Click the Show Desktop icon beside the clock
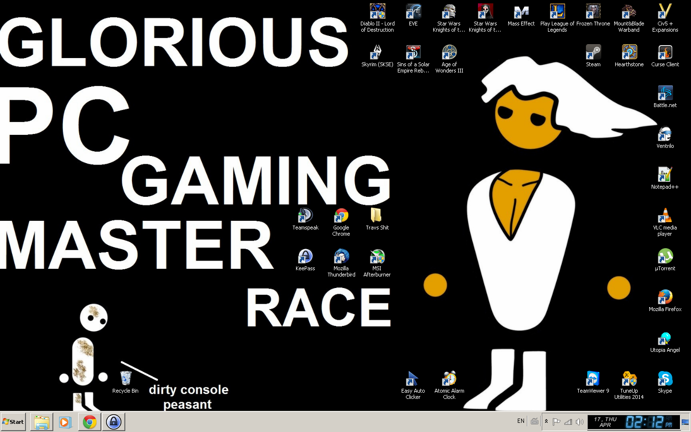 click(686, 422)
